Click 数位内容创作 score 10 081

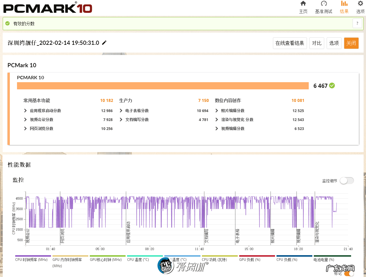click(x=298, y=100)
